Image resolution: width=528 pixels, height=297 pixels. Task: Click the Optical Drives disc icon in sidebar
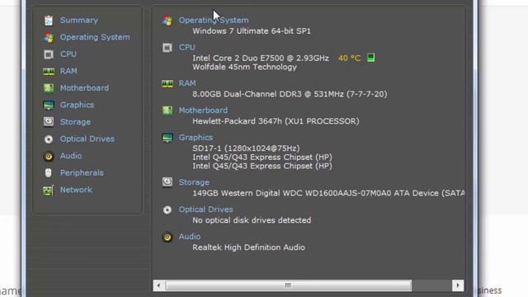point(49,139)
